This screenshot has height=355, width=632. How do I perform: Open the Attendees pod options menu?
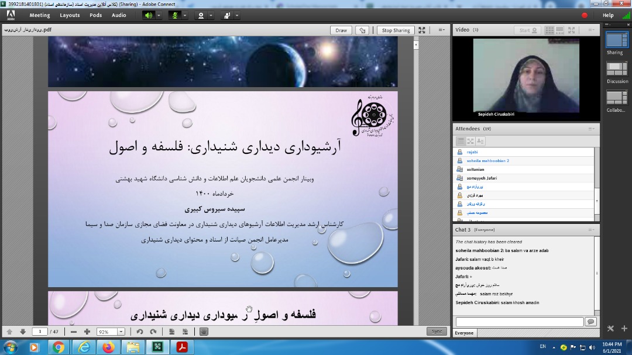[592, 129]
